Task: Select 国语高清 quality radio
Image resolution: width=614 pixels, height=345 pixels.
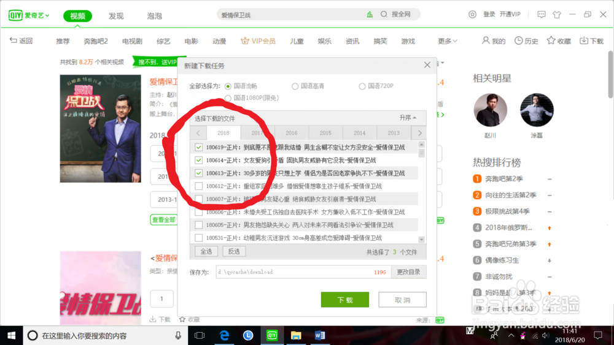Action: 295,86
